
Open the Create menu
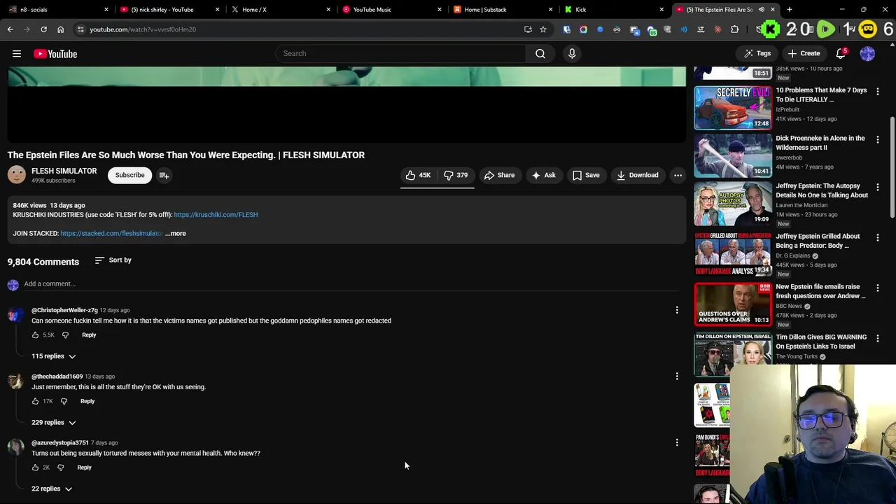coord(804,53)
